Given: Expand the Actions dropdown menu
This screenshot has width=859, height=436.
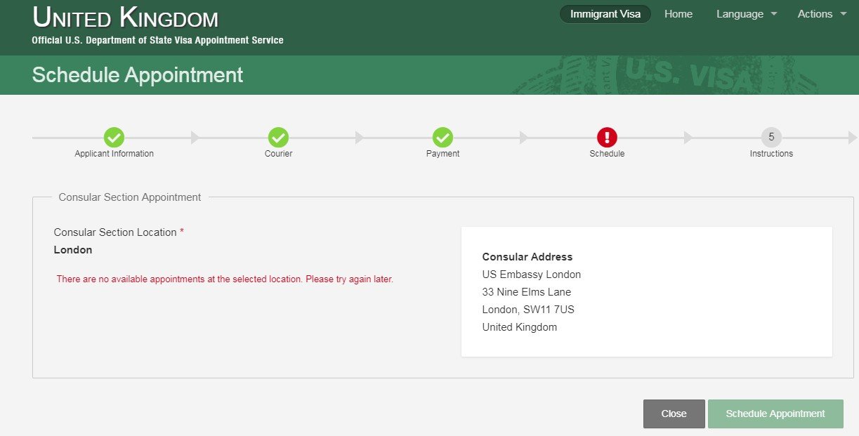Looking at the screenshot, I should click(x=822, y=14).
